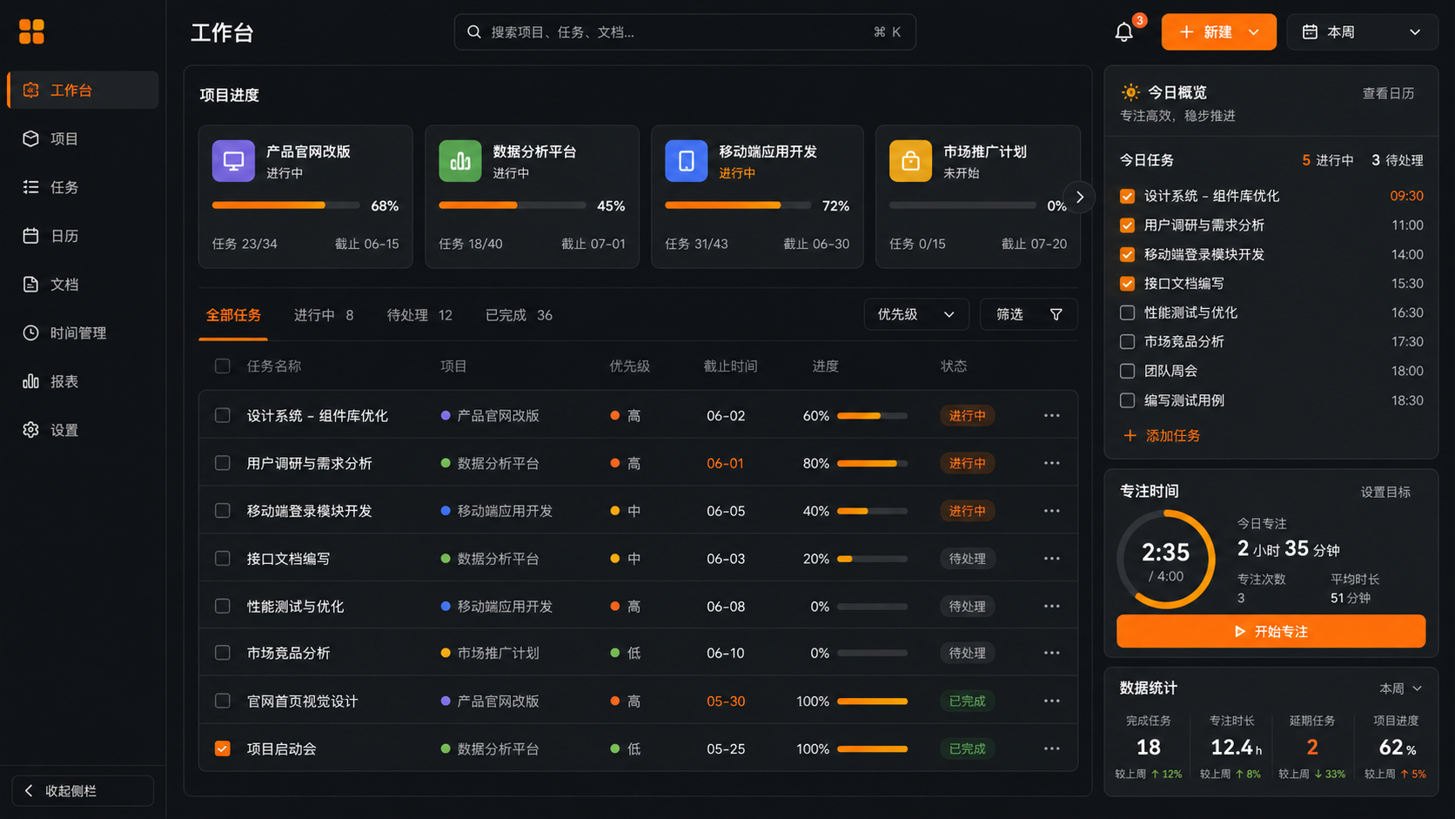The width and height of the screenshot is (1455, 819).
Task: Click the 2:35 focus timer ring
Action: pos(1166,560)
